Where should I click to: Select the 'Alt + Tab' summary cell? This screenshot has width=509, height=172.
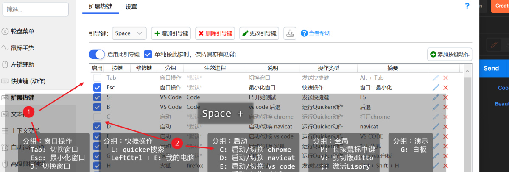372,78
